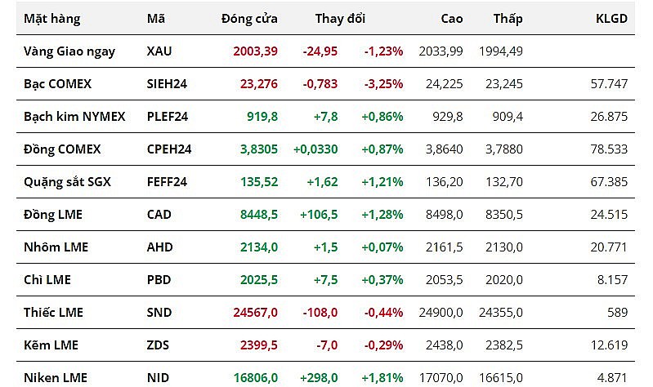The width and height of the screenshot is (653, 387).
Task: Select the Kẽm LME commodity name
Action: tap(51, 345)
